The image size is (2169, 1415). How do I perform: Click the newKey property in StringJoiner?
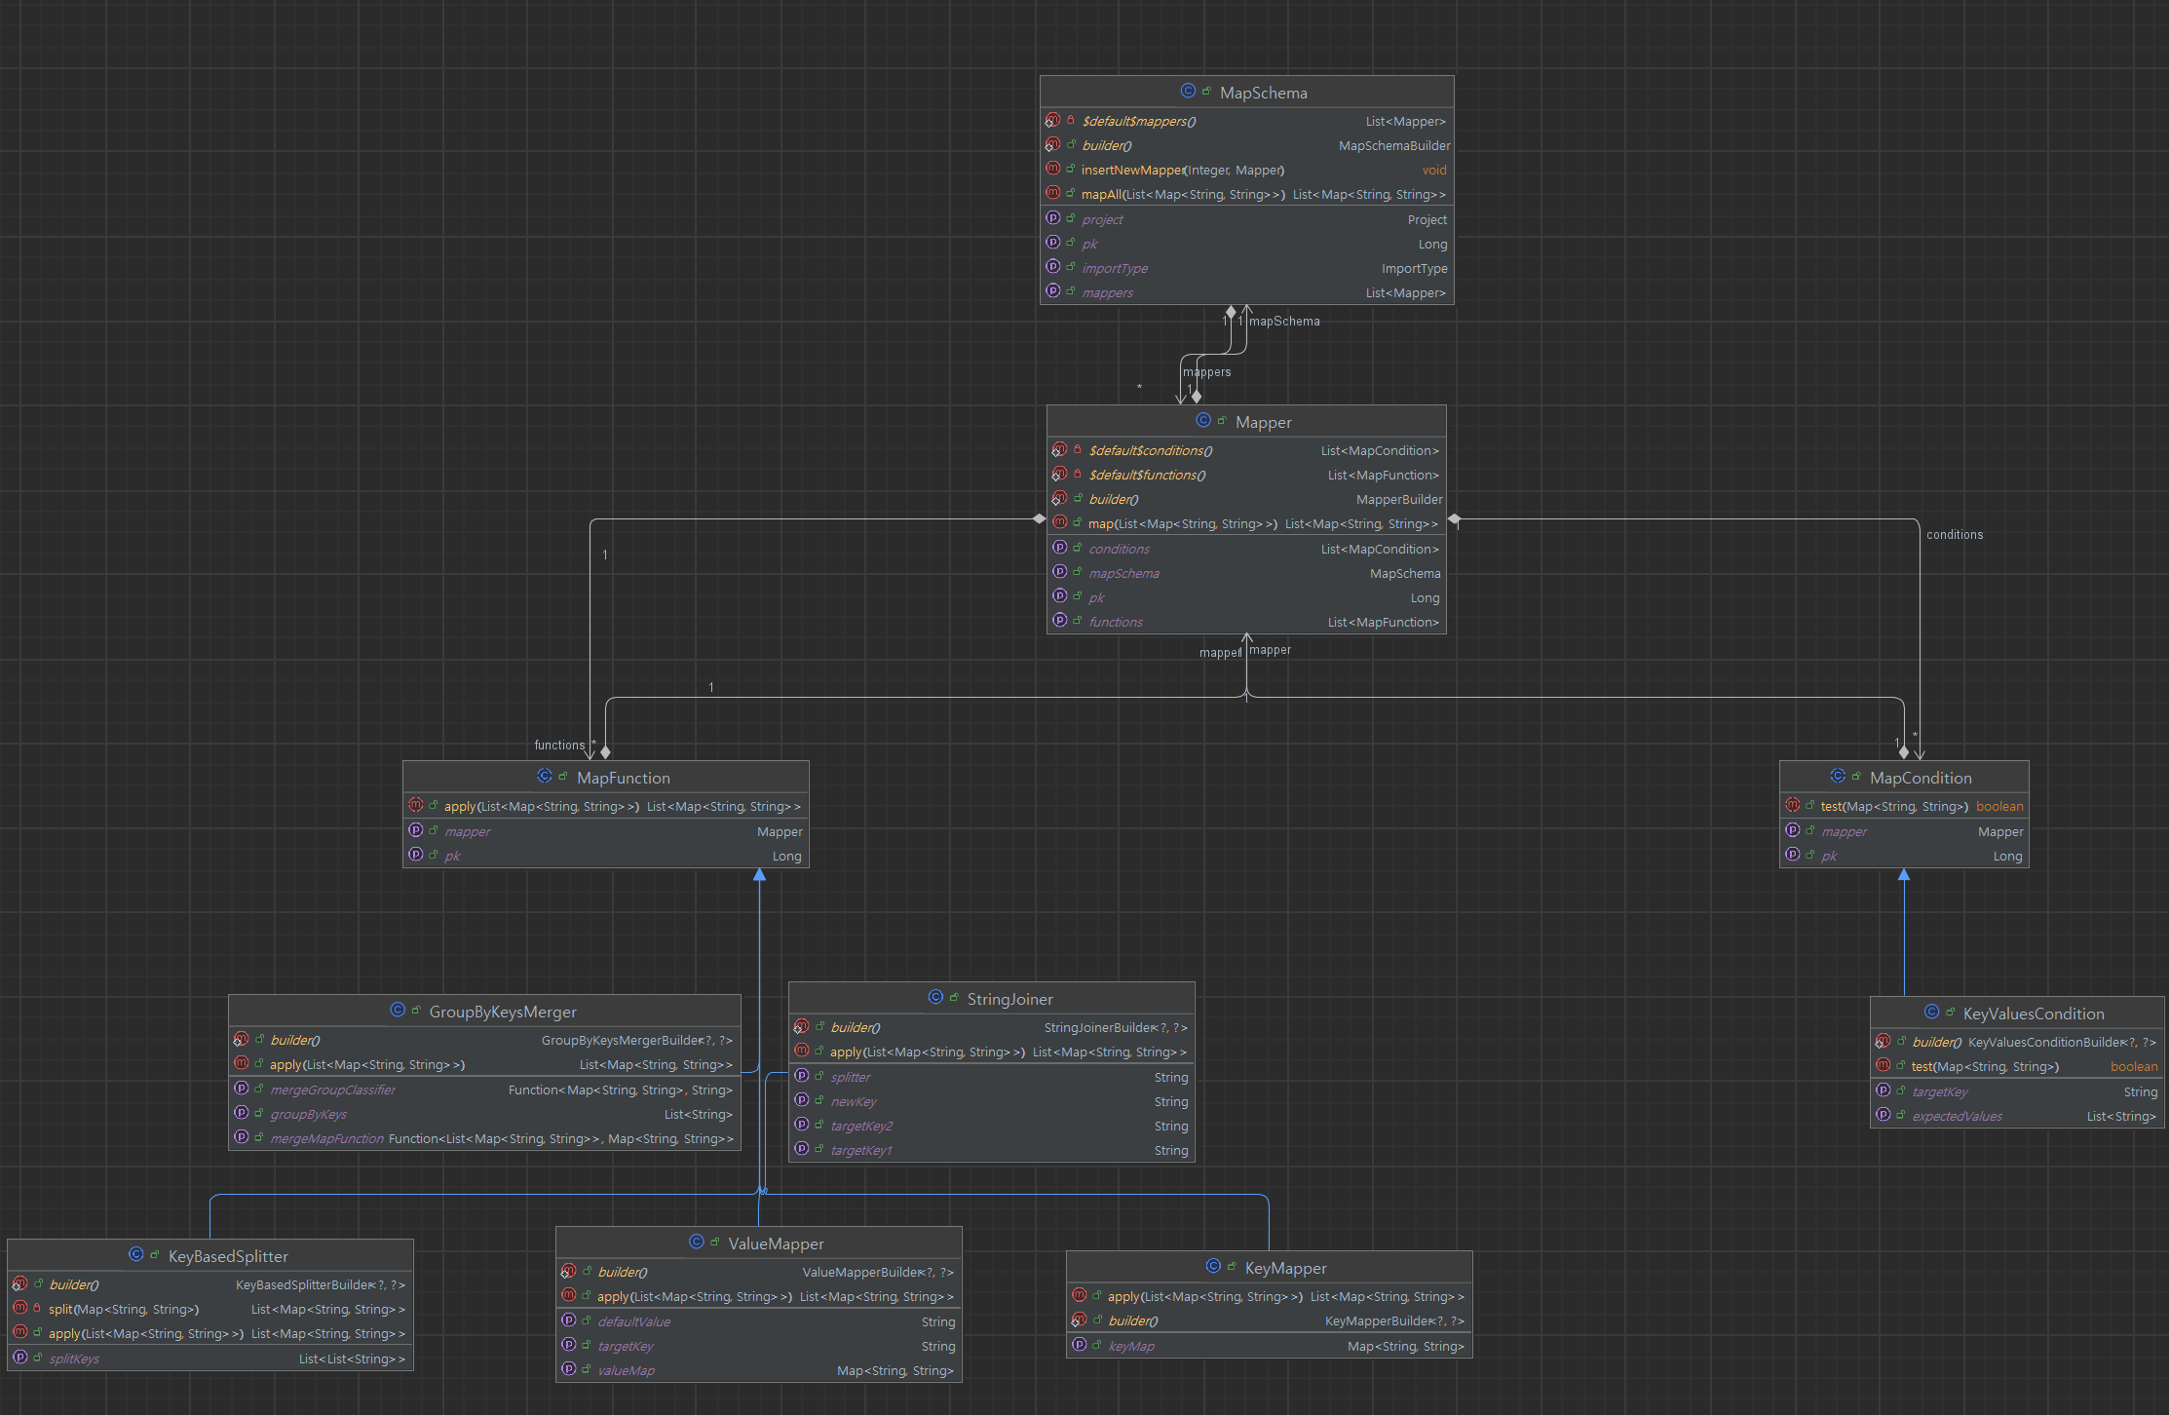click(x=854, y=1101)
